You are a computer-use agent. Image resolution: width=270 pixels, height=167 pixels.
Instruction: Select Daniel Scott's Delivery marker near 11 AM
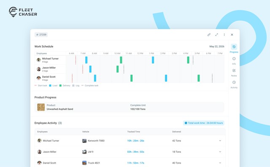coord(131,78)
